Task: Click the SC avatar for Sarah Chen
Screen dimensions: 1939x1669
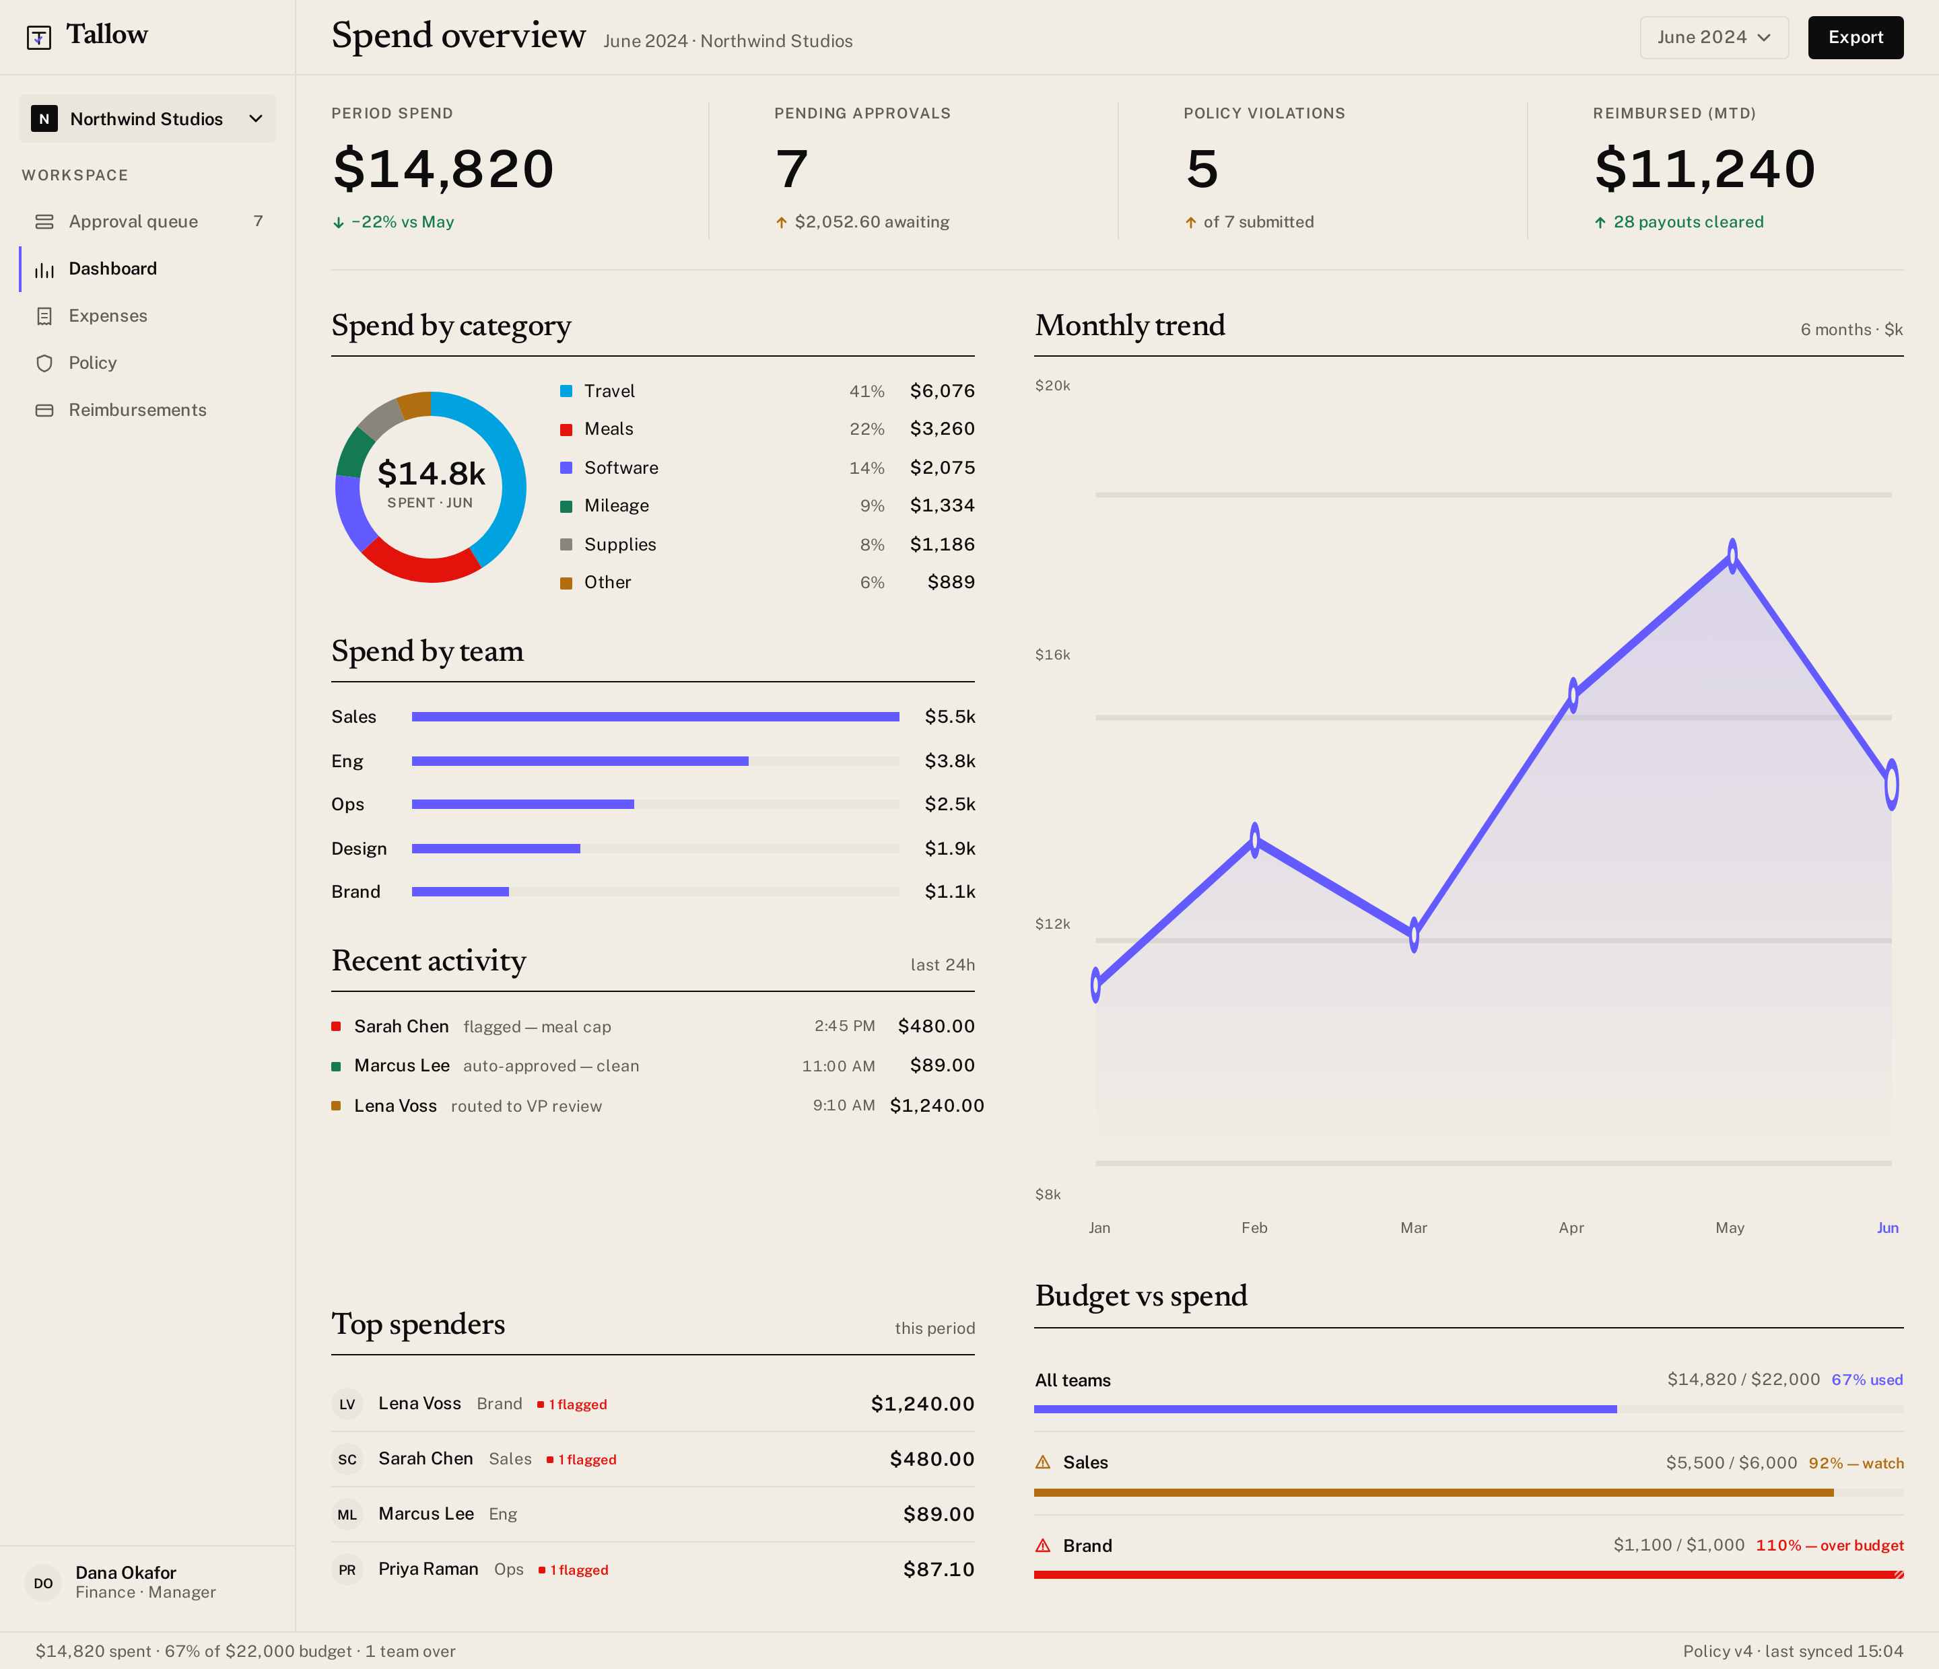Action: (347, 1460)
